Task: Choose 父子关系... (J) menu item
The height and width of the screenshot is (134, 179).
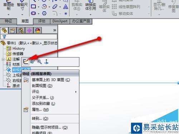Action: click(x=43, y=98)
